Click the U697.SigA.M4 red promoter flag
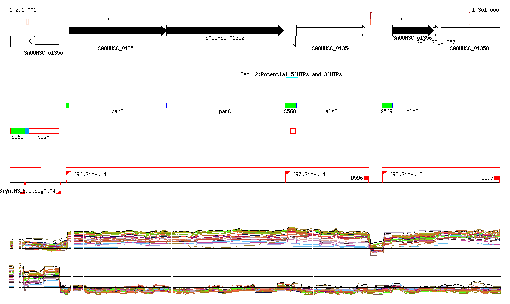The height and width of the screenshot is (304, 510). 288,173
